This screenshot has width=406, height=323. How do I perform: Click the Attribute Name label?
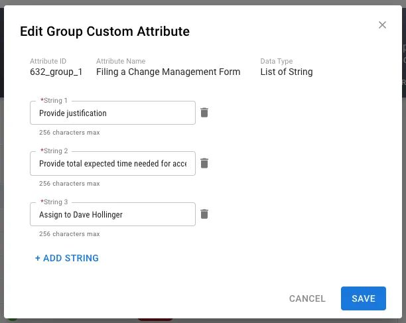(121, 61)
